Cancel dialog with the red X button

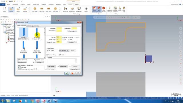(72, 73)
